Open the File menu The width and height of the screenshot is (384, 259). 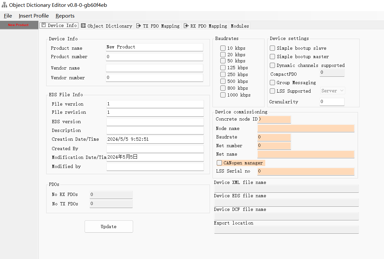(8, 16)
